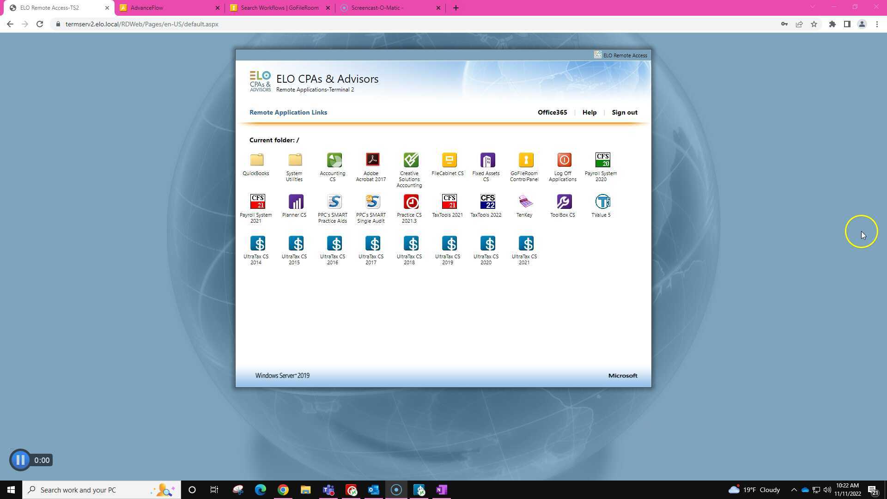Click Log Off Applications icon
The width and height of the screenshot is (887, 499).
pos(564,161)
